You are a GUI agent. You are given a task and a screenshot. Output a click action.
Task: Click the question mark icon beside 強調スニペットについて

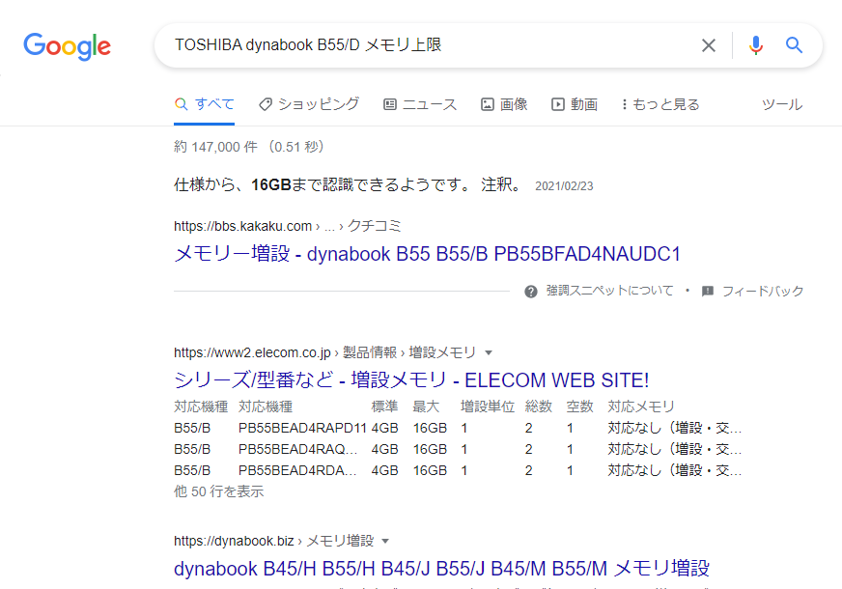click(530, 291)
